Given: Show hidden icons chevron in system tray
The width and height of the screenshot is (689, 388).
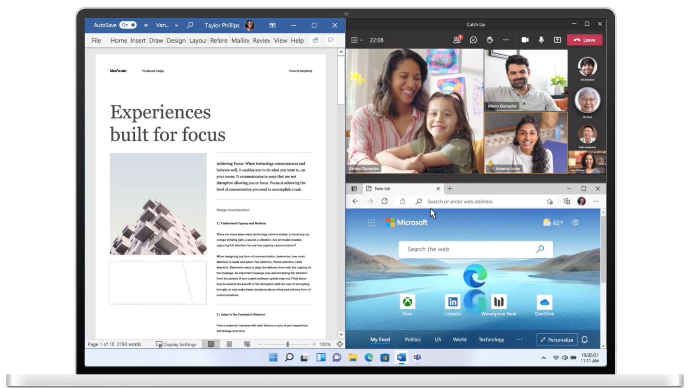Looking at the screenshot, I should (543, 358).
